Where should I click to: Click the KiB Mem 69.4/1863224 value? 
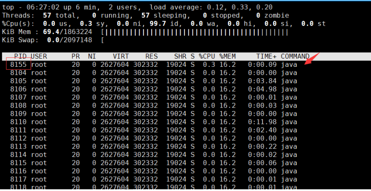coord(67,32)
